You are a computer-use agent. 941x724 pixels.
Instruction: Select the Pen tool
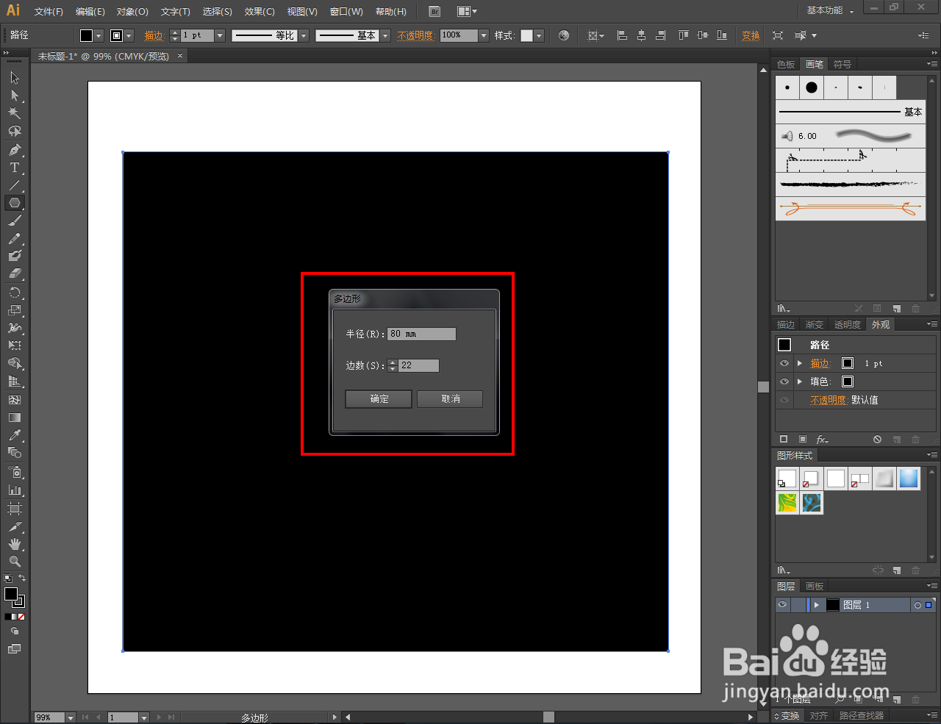click(x=15, y=150)
